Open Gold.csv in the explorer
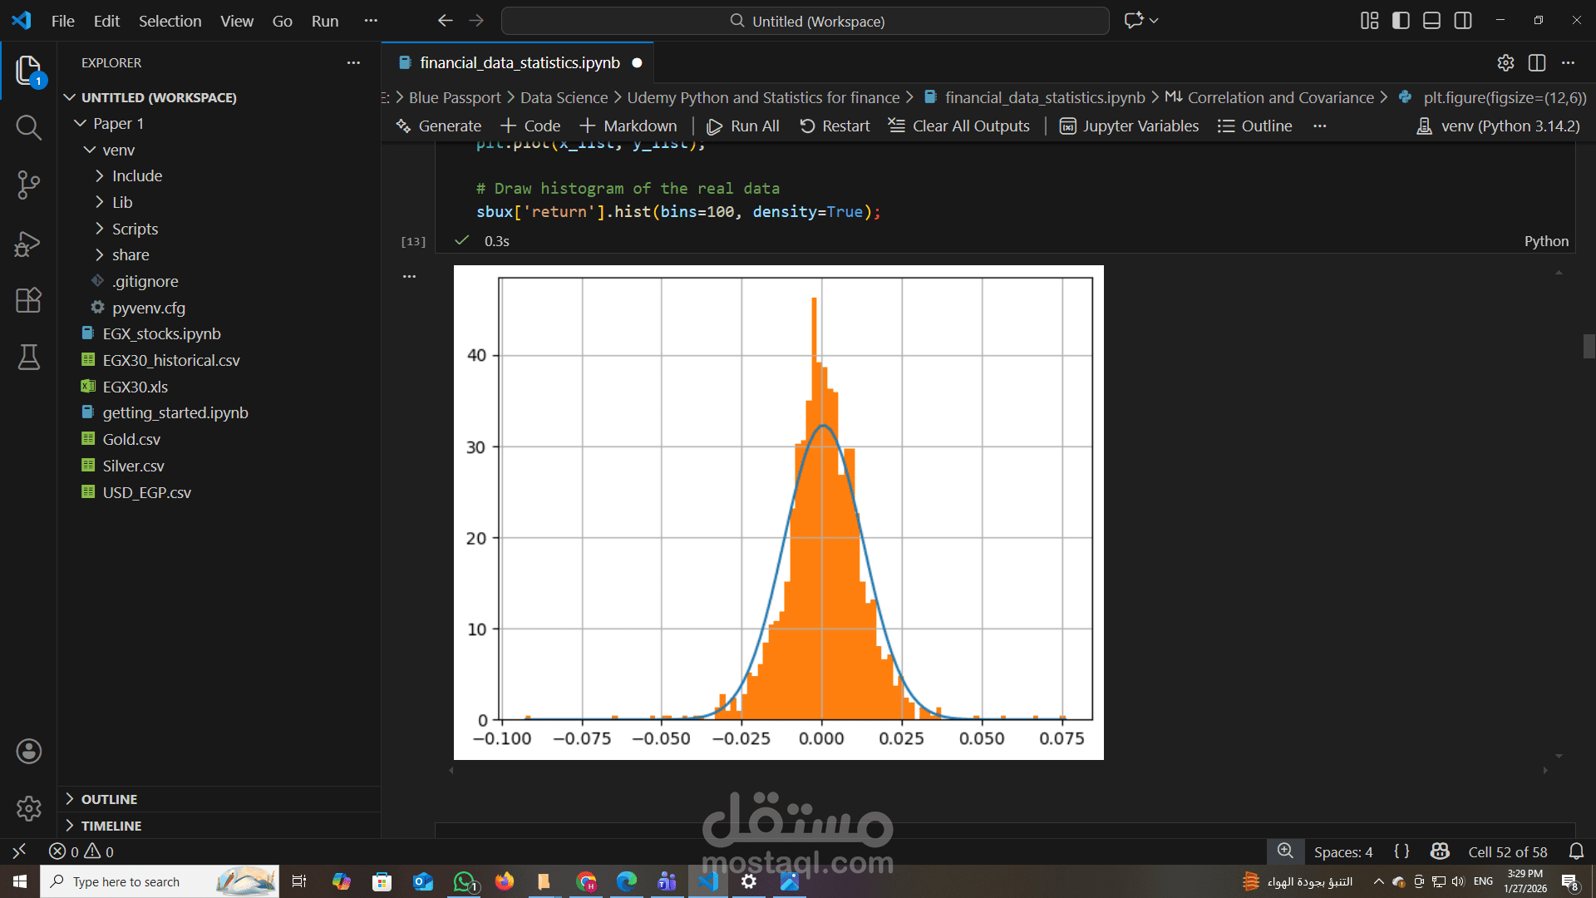Screen dimensions: 1596x898 coord(131,440)
